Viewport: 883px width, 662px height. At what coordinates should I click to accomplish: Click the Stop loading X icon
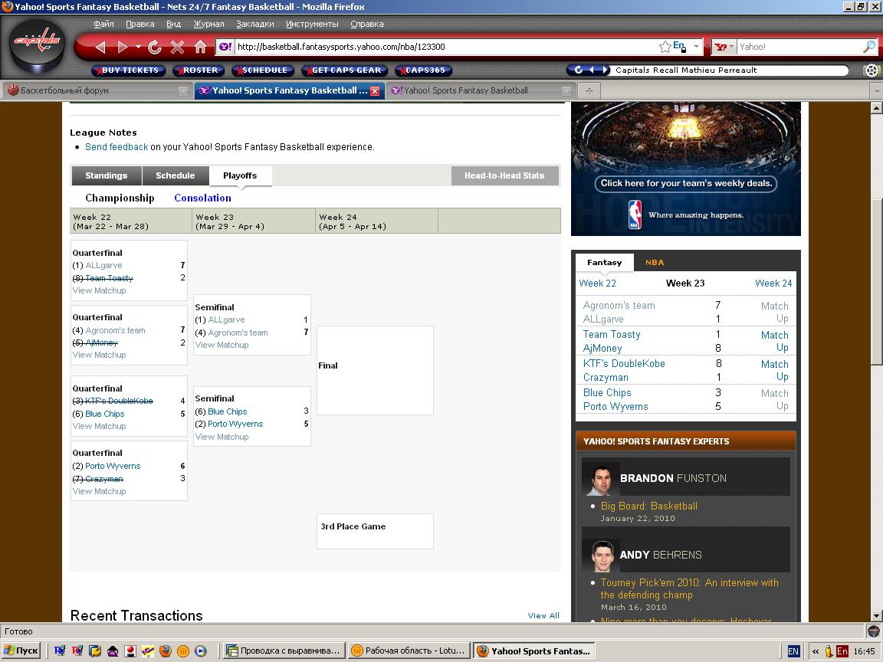tap(177, 48)
